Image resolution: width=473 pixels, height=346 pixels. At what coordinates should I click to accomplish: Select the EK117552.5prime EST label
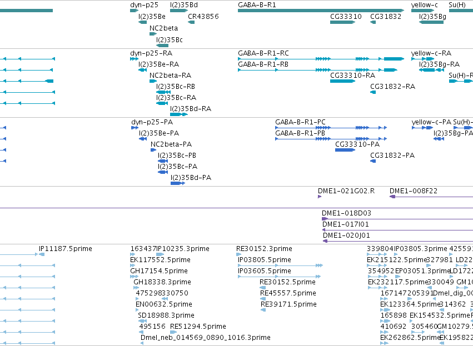160,260
